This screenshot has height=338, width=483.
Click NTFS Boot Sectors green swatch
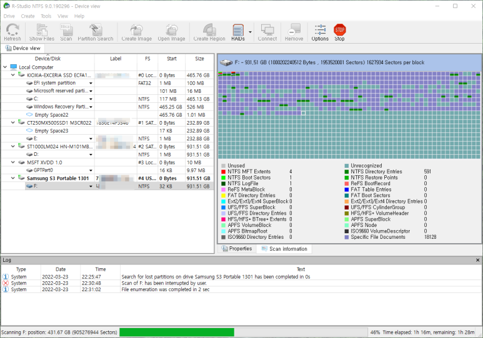coord(223,178)
